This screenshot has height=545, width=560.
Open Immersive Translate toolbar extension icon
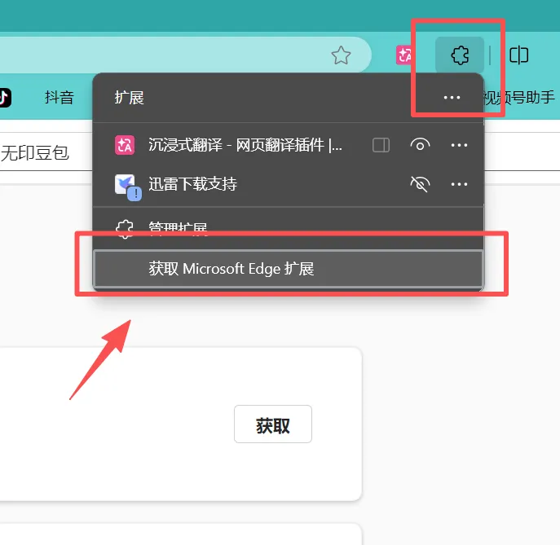[x=404, y=55]
